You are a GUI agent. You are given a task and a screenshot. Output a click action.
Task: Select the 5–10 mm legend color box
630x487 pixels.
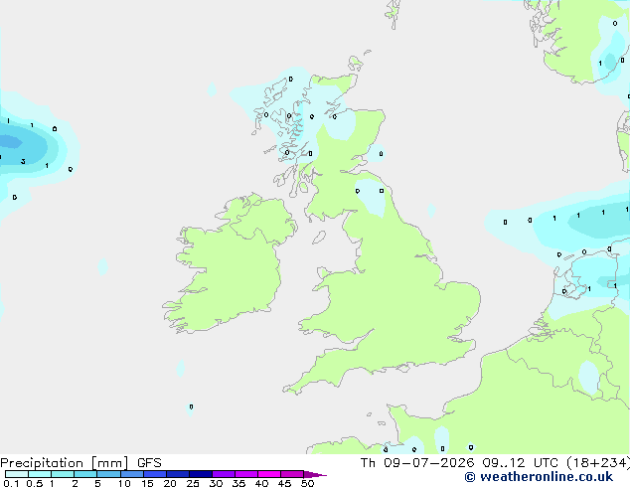(x=108, y=474)
